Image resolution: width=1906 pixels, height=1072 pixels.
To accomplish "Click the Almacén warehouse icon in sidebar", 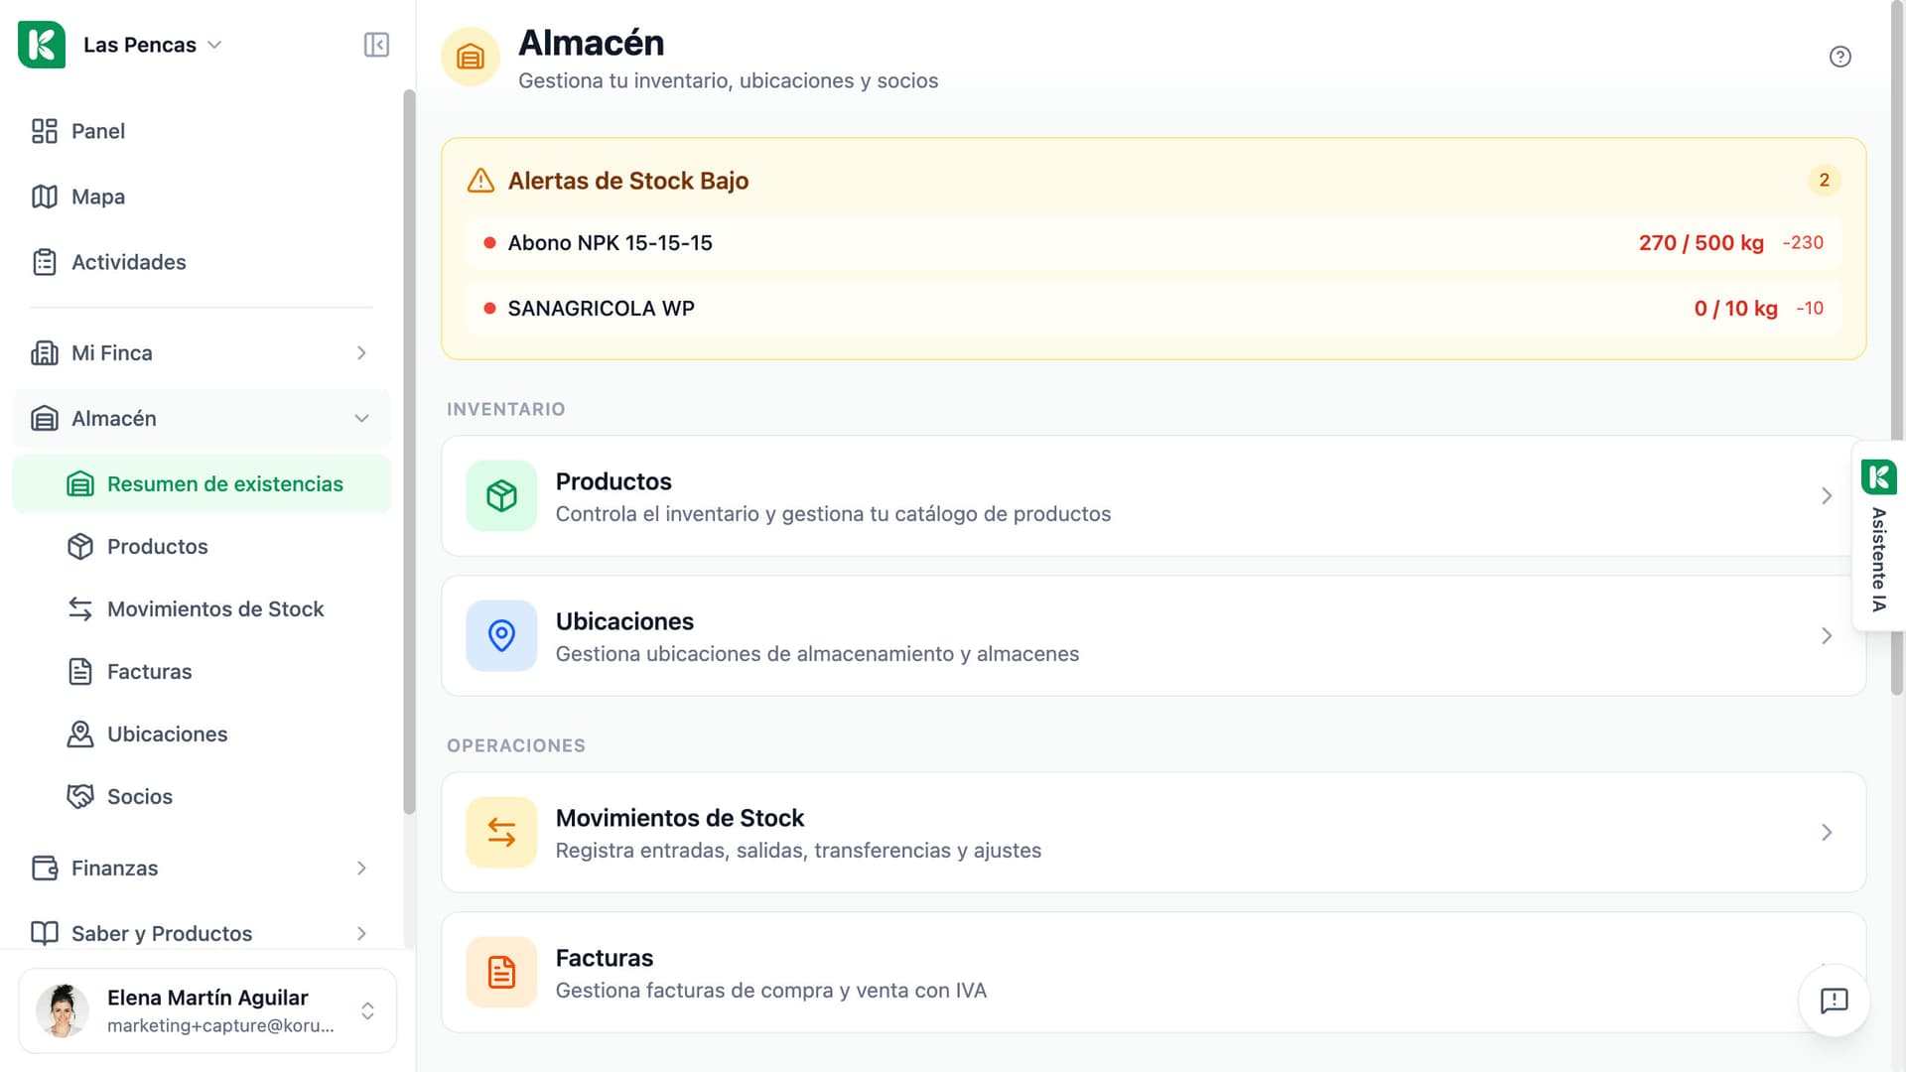I will click(x=45, y=419).
